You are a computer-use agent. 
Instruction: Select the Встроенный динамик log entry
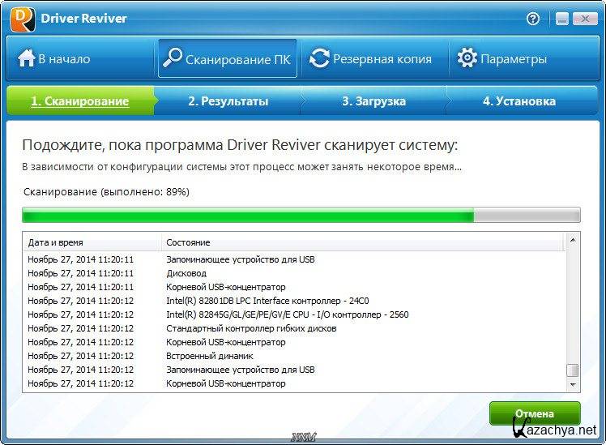click(x=210, y=356)
